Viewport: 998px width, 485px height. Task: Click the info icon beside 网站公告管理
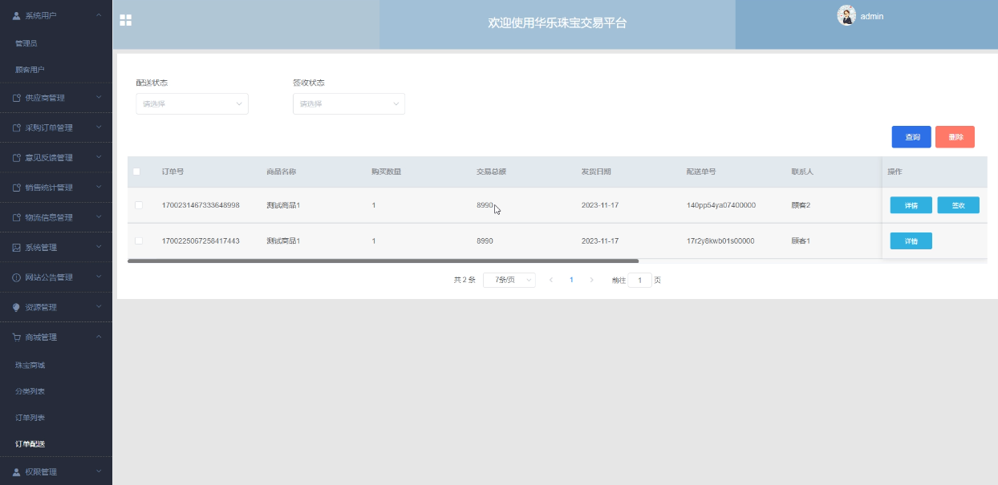[x=17, y=277]
